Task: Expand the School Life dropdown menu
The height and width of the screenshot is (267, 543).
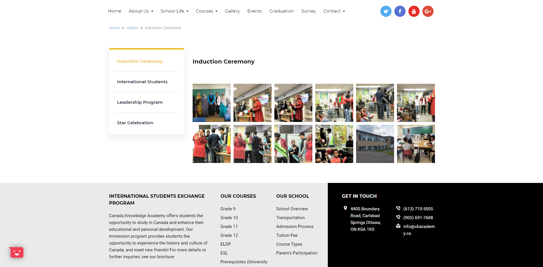Action: click(x=174, y=11)
